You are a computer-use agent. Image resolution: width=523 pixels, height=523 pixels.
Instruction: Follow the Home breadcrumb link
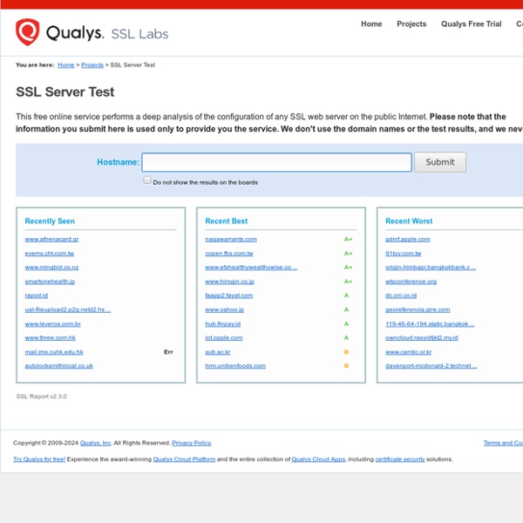point(66,65)
